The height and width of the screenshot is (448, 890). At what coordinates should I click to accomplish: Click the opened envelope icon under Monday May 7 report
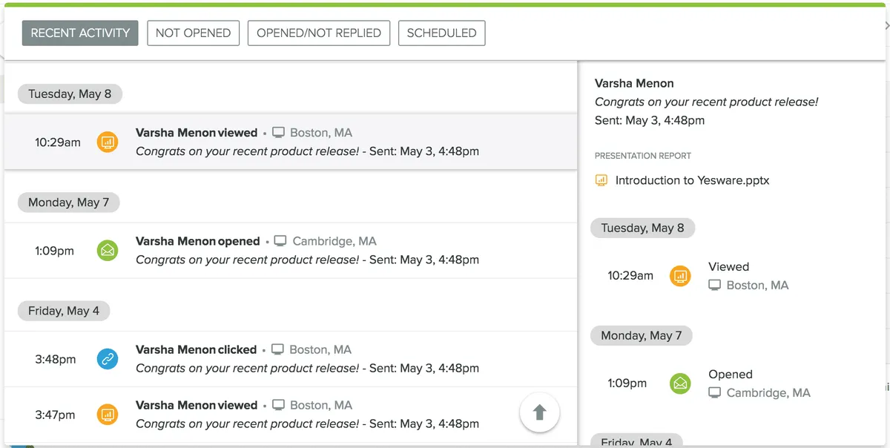click(x=680, y=383)
